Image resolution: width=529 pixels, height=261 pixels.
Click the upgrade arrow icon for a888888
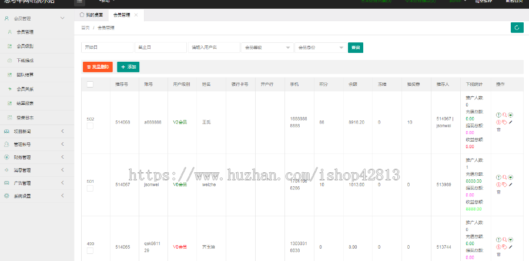[498, 115]
